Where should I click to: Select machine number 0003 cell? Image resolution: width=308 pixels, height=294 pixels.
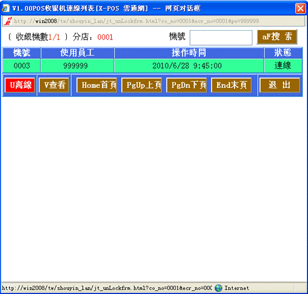(x=22, y=66)
